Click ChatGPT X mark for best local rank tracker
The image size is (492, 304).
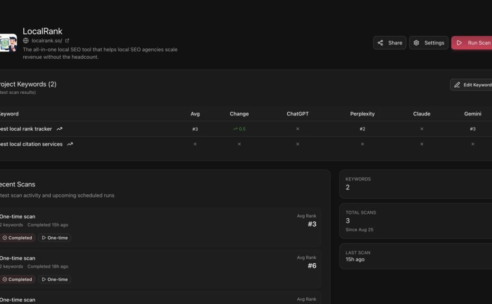297,129
